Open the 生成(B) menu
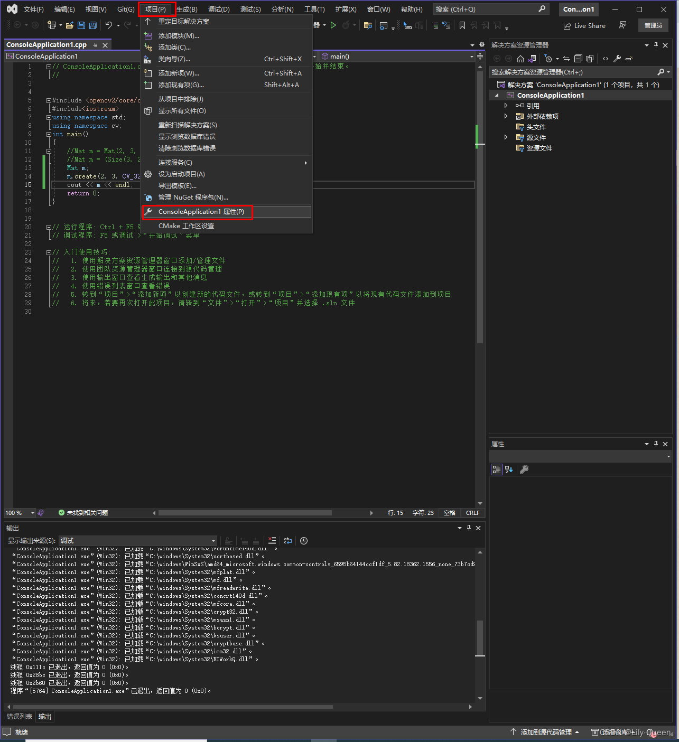The image size is (679, 742). pos(187,9)
